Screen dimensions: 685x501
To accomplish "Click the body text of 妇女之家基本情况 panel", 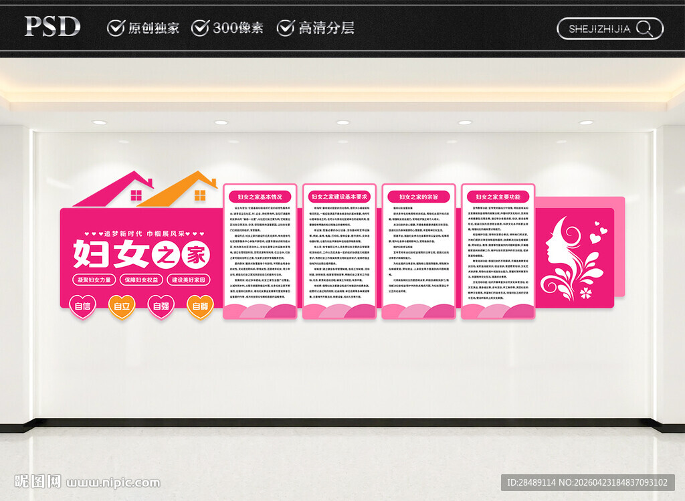I will point(260,254).
